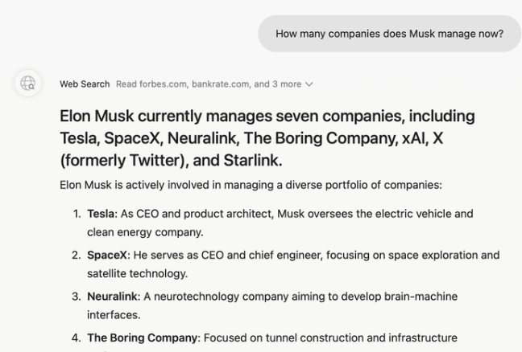Click the bold 'Neuralink' list entry
This screenshot has width=522, height=352.
[112, 297]
